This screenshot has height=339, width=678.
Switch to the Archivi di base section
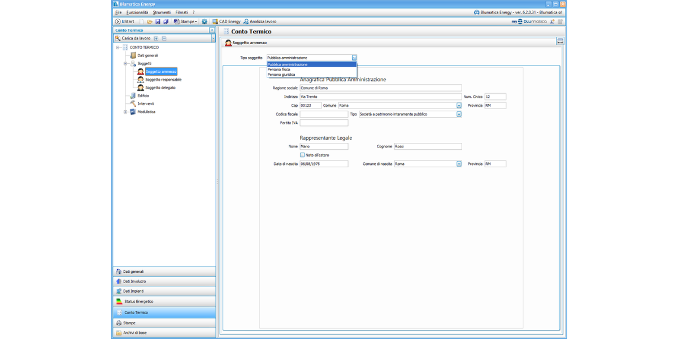pos(164,333)
